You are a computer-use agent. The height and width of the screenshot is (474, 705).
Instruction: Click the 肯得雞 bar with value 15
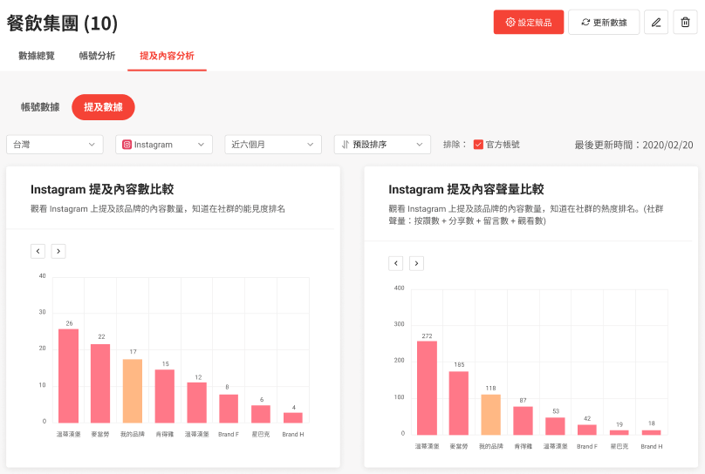[x=165, y=396]
